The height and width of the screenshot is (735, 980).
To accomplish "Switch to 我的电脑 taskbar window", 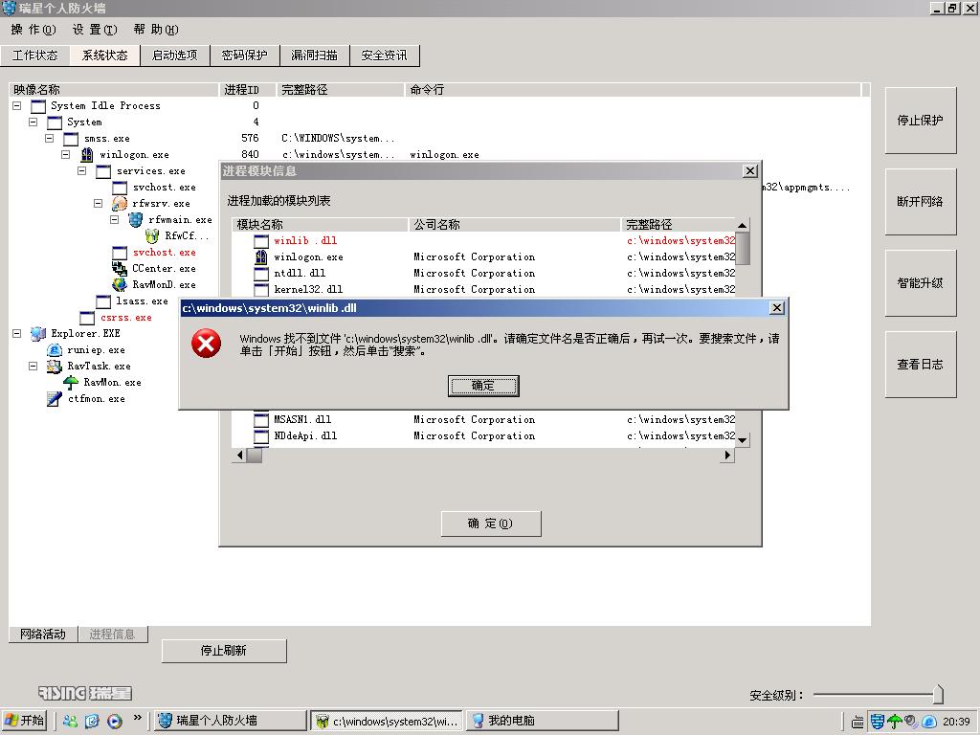I will [542, 721].
